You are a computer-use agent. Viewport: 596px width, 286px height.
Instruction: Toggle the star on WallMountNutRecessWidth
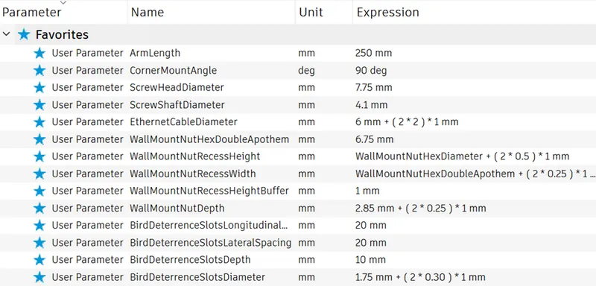(x=39, y=174)
